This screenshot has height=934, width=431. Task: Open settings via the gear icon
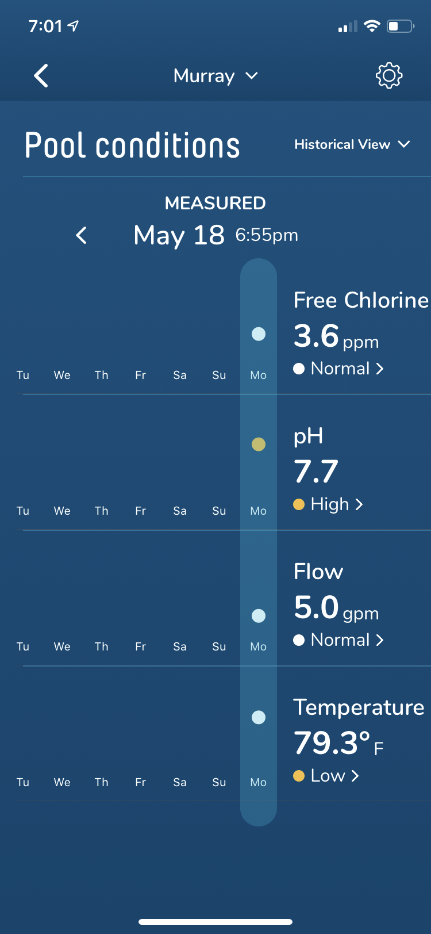pos(389,75)
